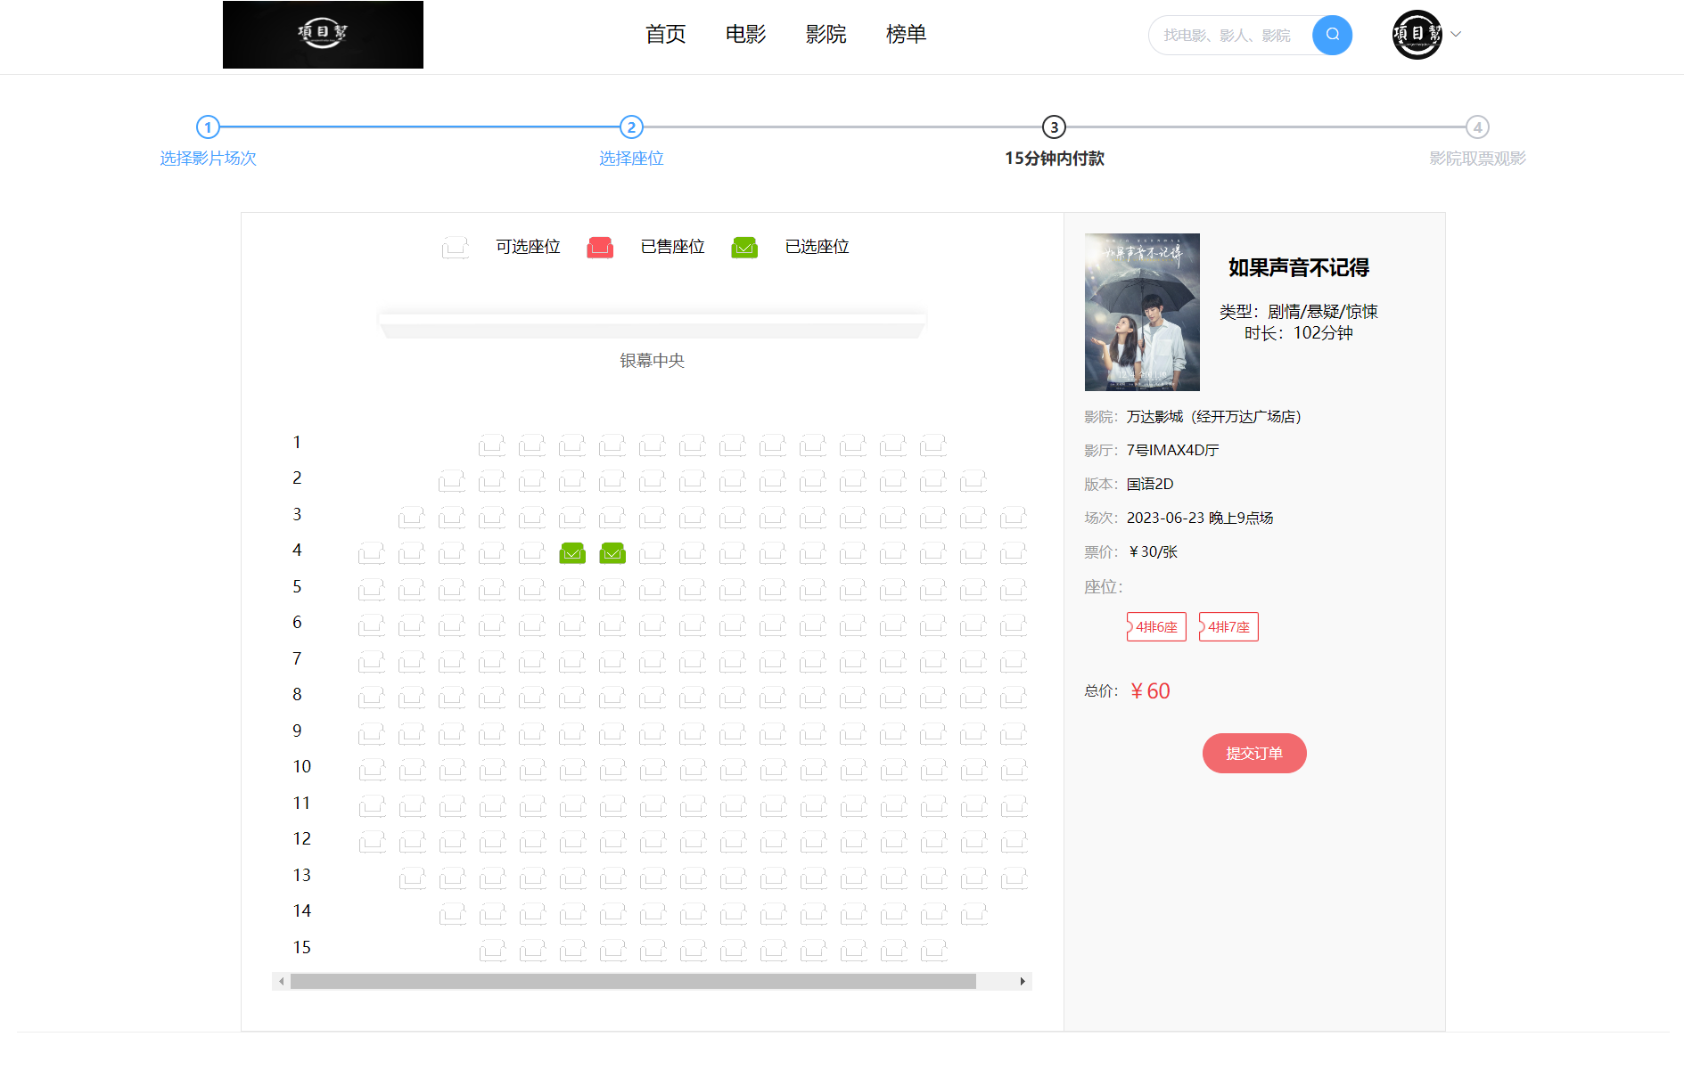Select seat 1 in row 5
This screenshot has height=1086, width=1684.
(x=372, y=590)
